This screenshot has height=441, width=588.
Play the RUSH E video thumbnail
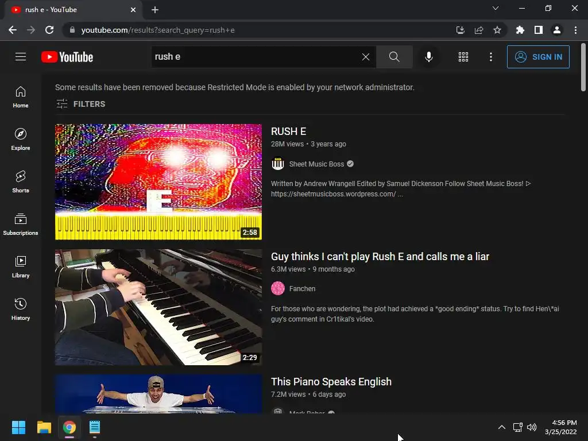pos(158,182)
